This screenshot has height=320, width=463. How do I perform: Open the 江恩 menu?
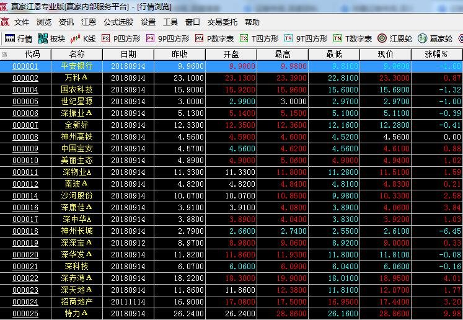coord(89,22)
